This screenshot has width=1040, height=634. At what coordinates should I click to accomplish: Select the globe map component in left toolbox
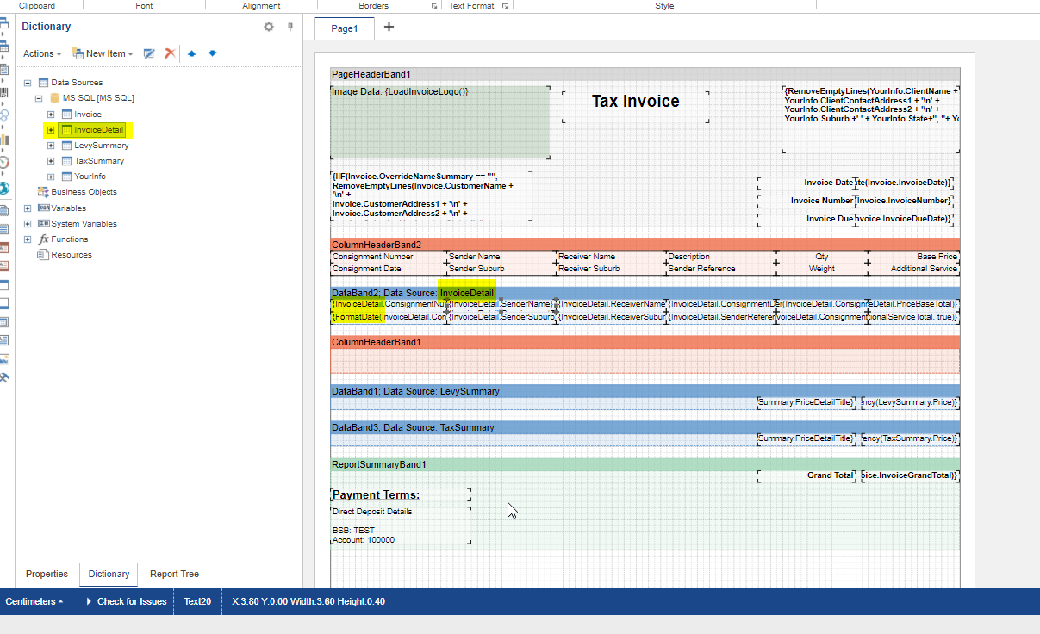coord(4,188)
